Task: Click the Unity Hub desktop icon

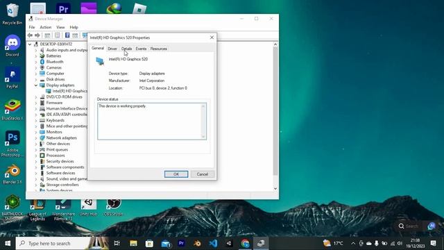Action: 88,208
